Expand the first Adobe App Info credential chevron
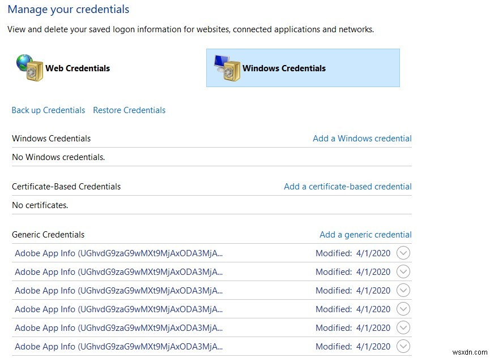 [x=403, y=253]
